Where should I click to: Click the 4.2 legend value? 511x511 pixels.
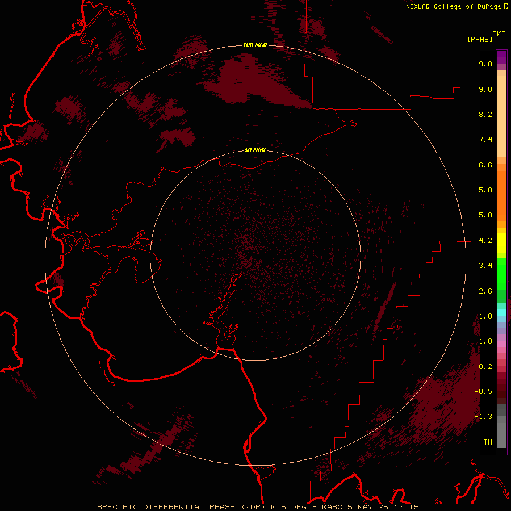485,241
